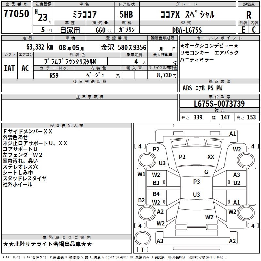Click the P3 mark on the roof
261x261 pixels.
pyautogui.click(x=196, y=182)
